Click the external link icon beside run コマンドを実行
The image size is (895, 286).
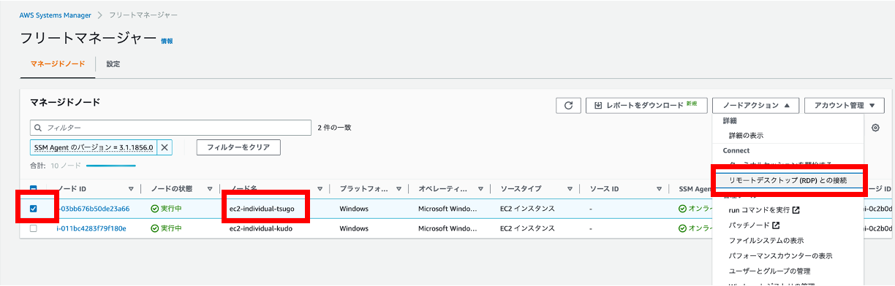tap(796, 210)
